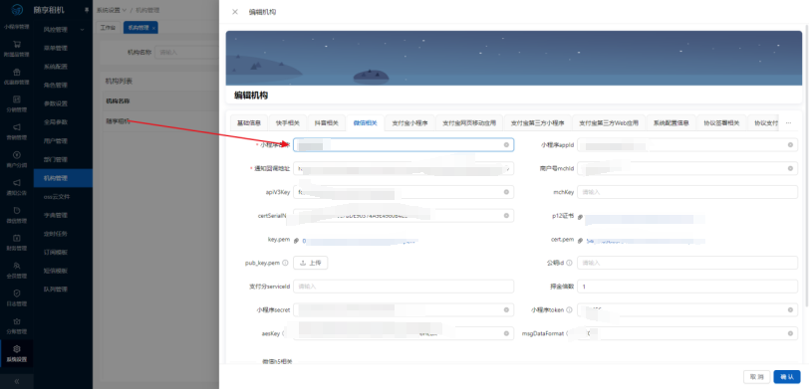Click the 确认 button
The width and height of the screenshot is (810, 390).
787,377
